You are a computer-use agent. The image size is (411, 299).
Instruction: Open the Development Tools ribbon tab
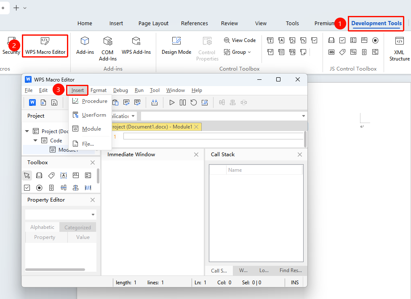click(376, 23)
